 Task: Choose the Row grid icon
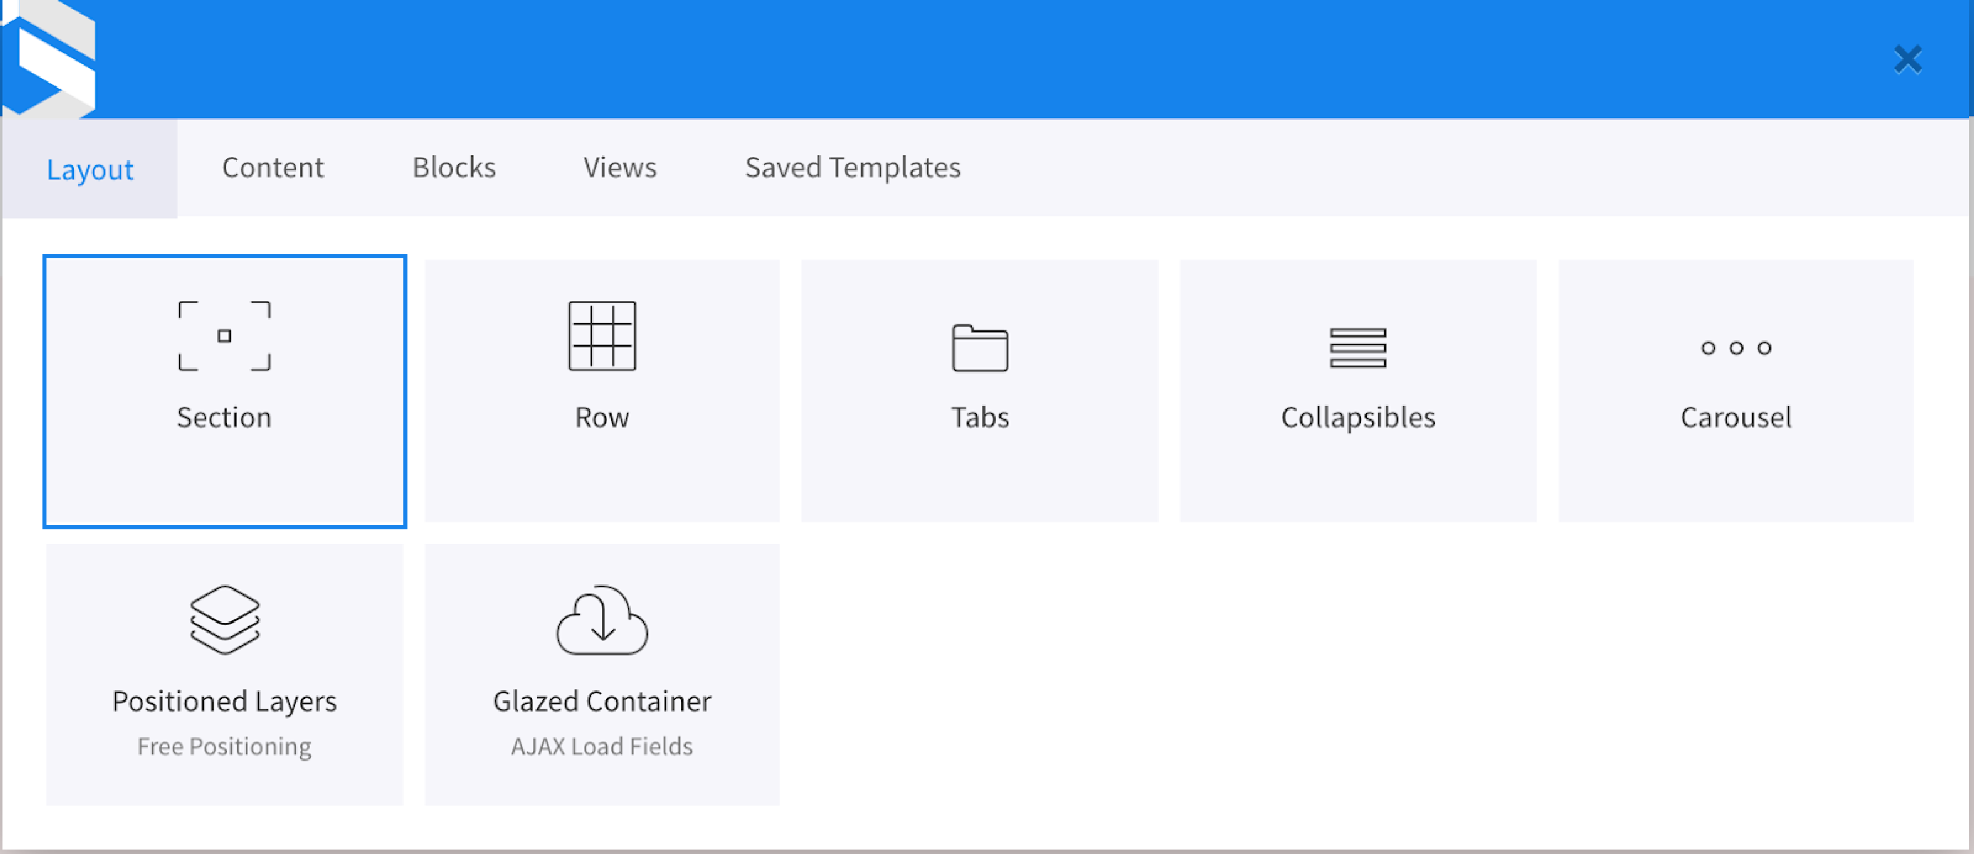click(602, 335)
